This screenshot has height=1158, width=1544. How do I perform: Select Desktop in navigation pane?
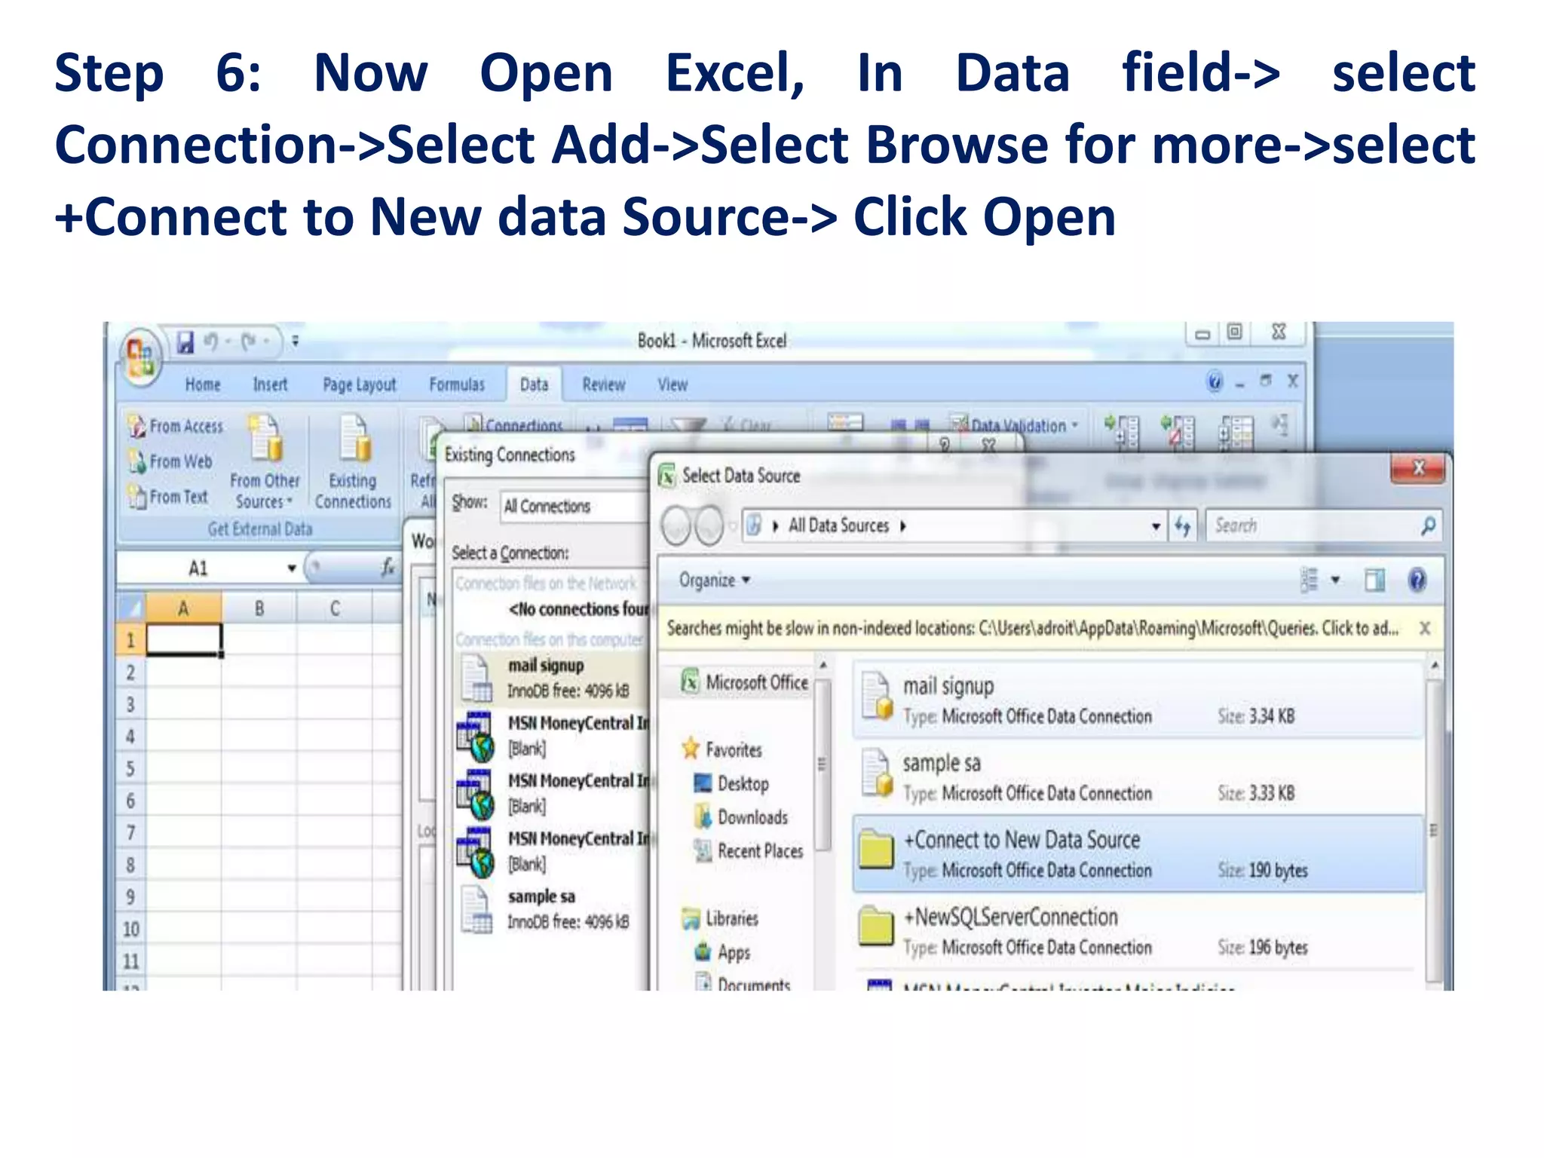731,783
